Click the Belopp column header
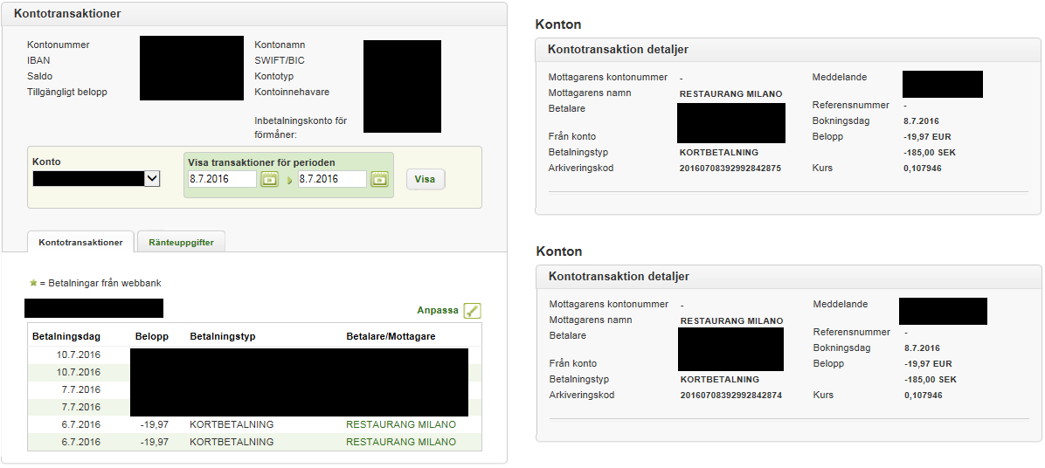Screen dimensions: 1045x468 tap(151, 336)
